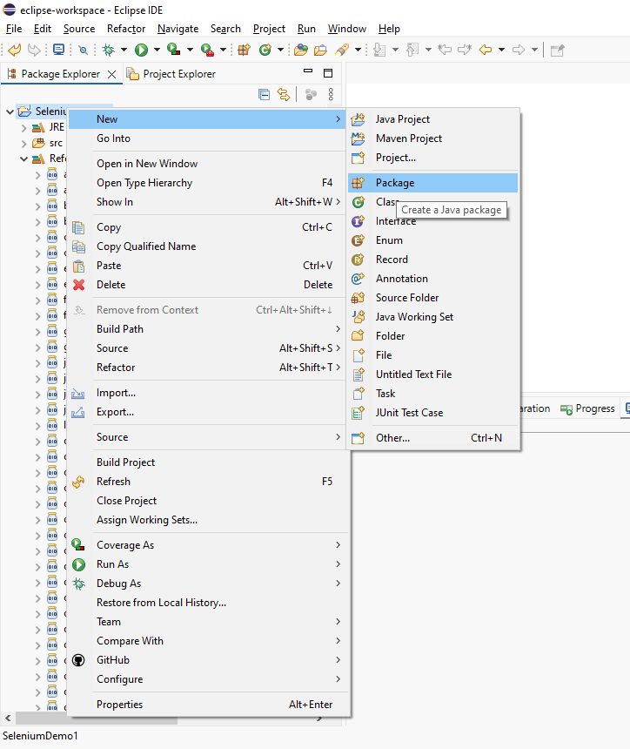Click the green Run toolbar icon
Screen dimensions: 630x749
point(141,50)
